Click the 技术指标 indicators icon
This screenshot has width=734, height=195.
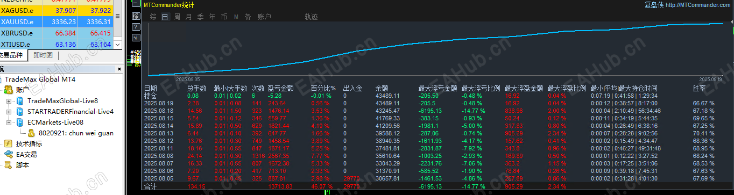point(9,144)
